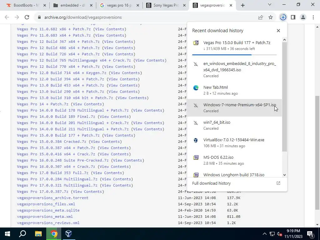320x240 pixels.
Task: Open vegasproversions_reviews.xml link
Action: point(48,223)
